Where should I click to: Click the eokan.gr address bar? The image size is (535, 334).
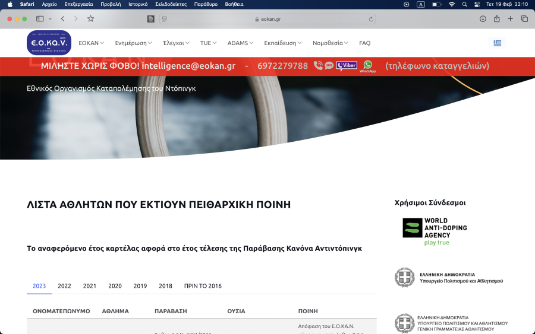click(267, 19)
